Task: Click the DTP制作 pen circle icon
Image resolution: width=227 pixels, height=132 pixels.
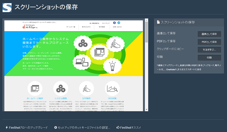Action: [86, 89]
